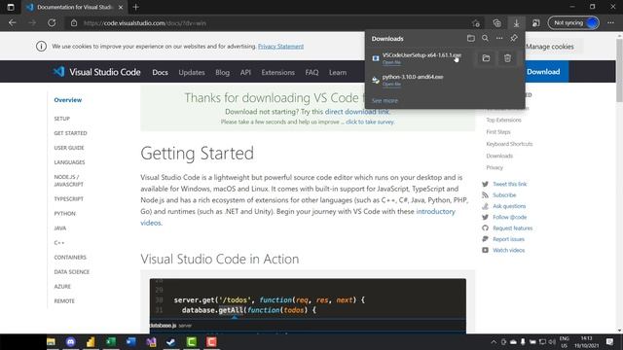Viewport: 623px width, 350px height.
Task: Expand the C++ sidebar section
Action: (x=59, y=243)
